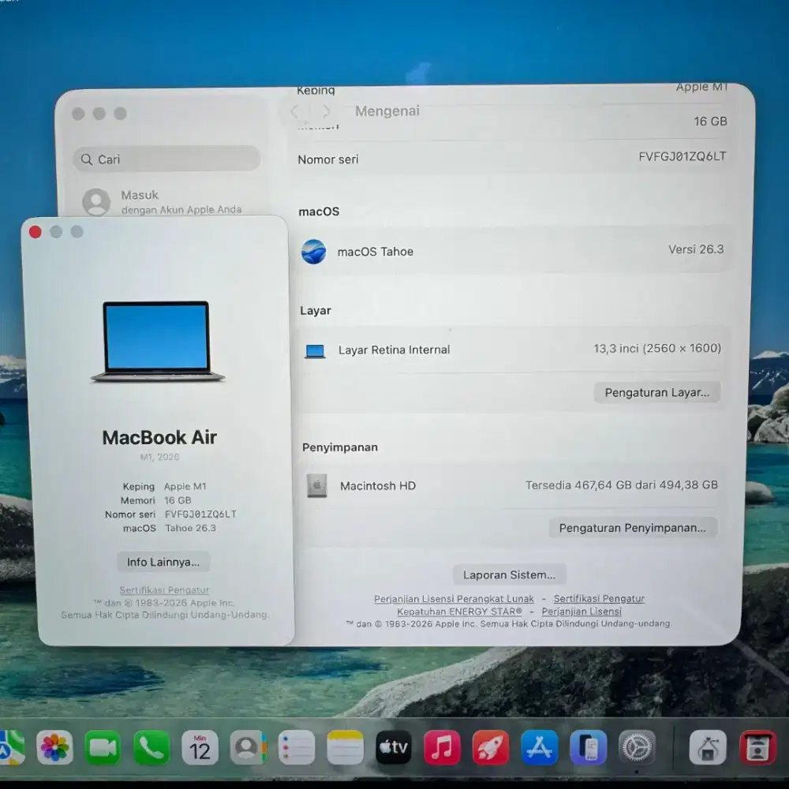The height and width of the screenshot is (789, 789).
Task: Click the back navigation chevron
Action: click(294, 111)
